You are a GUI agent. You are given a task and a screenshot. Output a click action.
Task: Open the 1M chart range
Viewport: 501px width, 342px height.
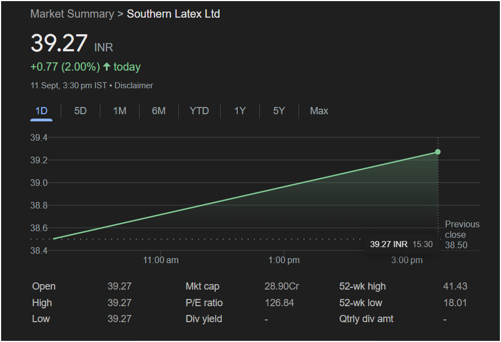pos(120,111)
